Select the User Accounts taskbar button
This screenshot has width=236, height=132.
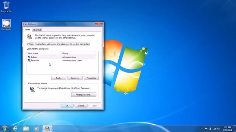point(48,129)
